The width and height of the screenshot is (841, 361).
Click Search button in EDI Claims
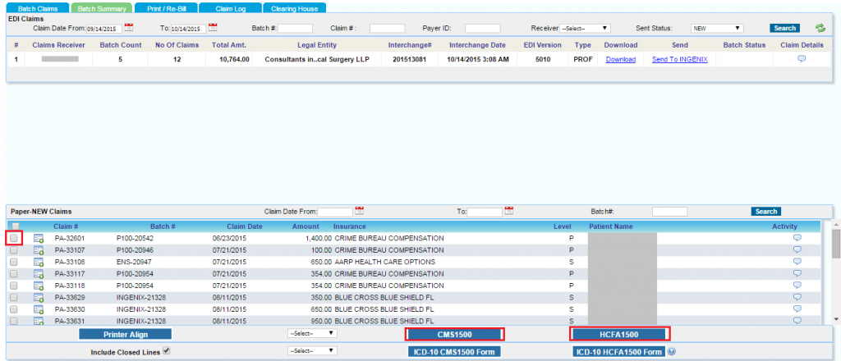(784, 29)
